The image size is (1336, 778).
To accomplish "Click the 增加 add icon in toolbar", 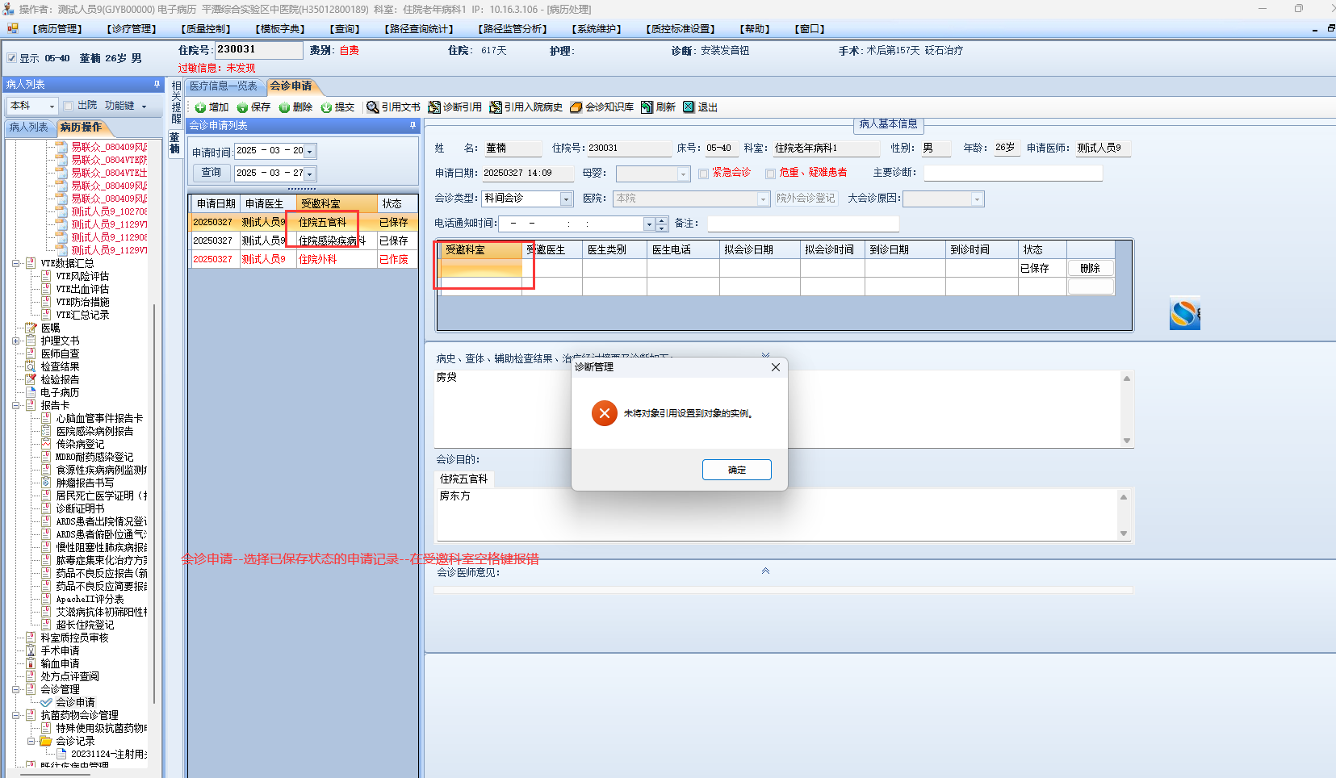I will click(x=200, y=107).
